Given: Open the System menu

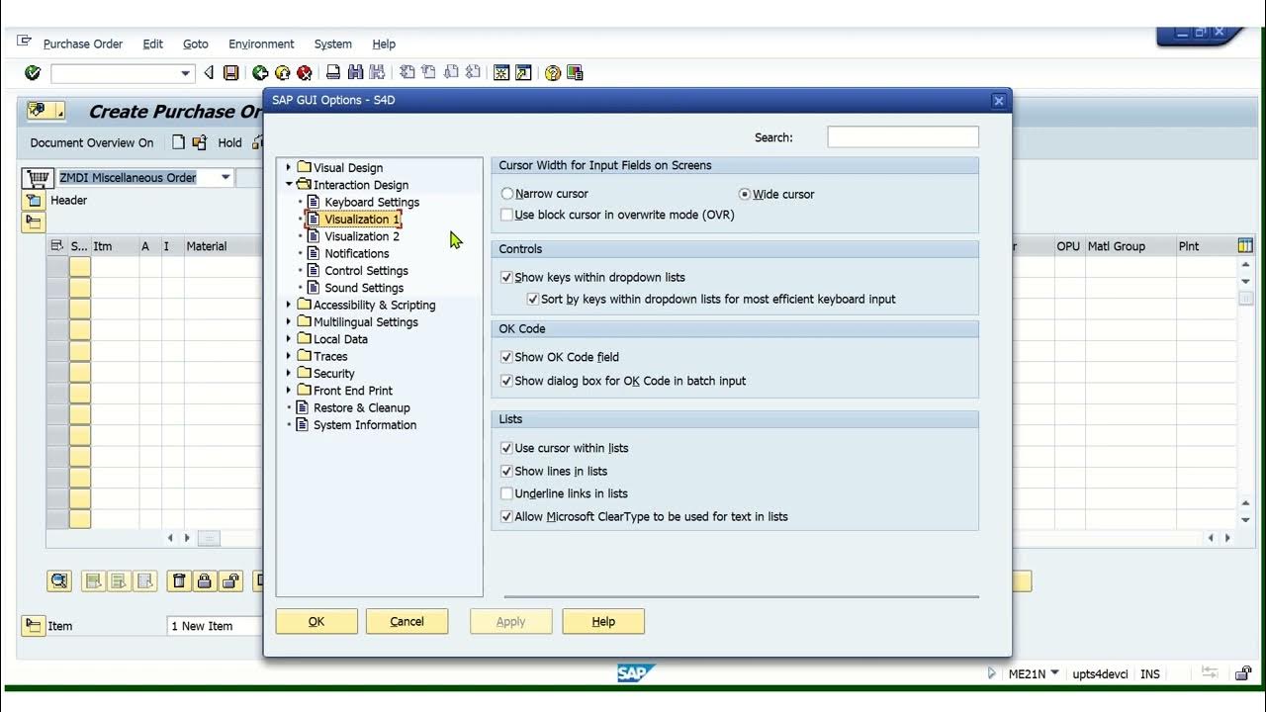Looking at the screenshot, I should (333, 44).
